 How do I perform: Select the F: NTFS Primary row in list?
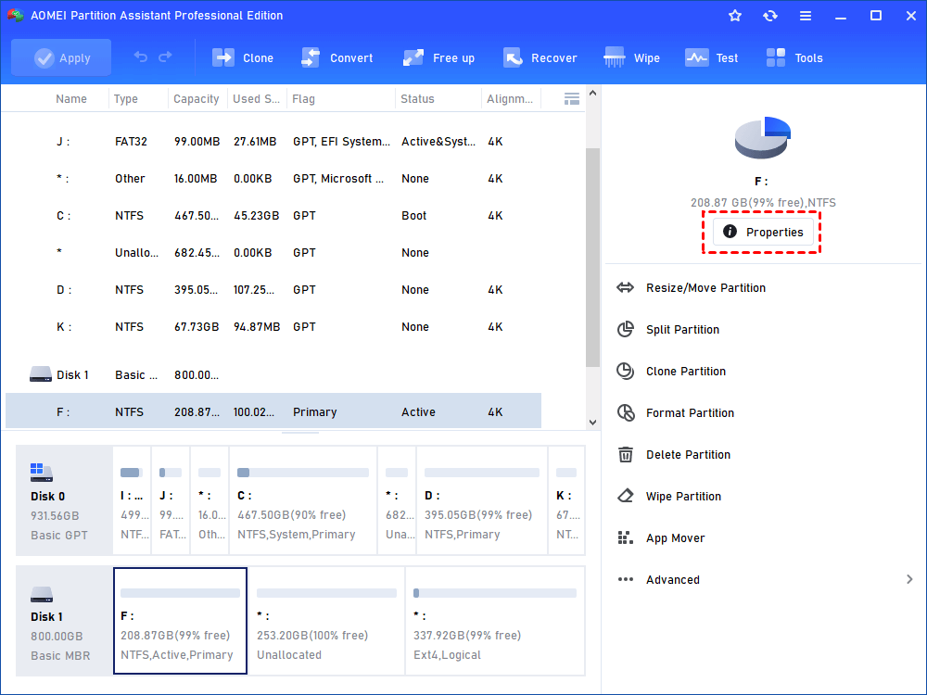tap(273, 411)
